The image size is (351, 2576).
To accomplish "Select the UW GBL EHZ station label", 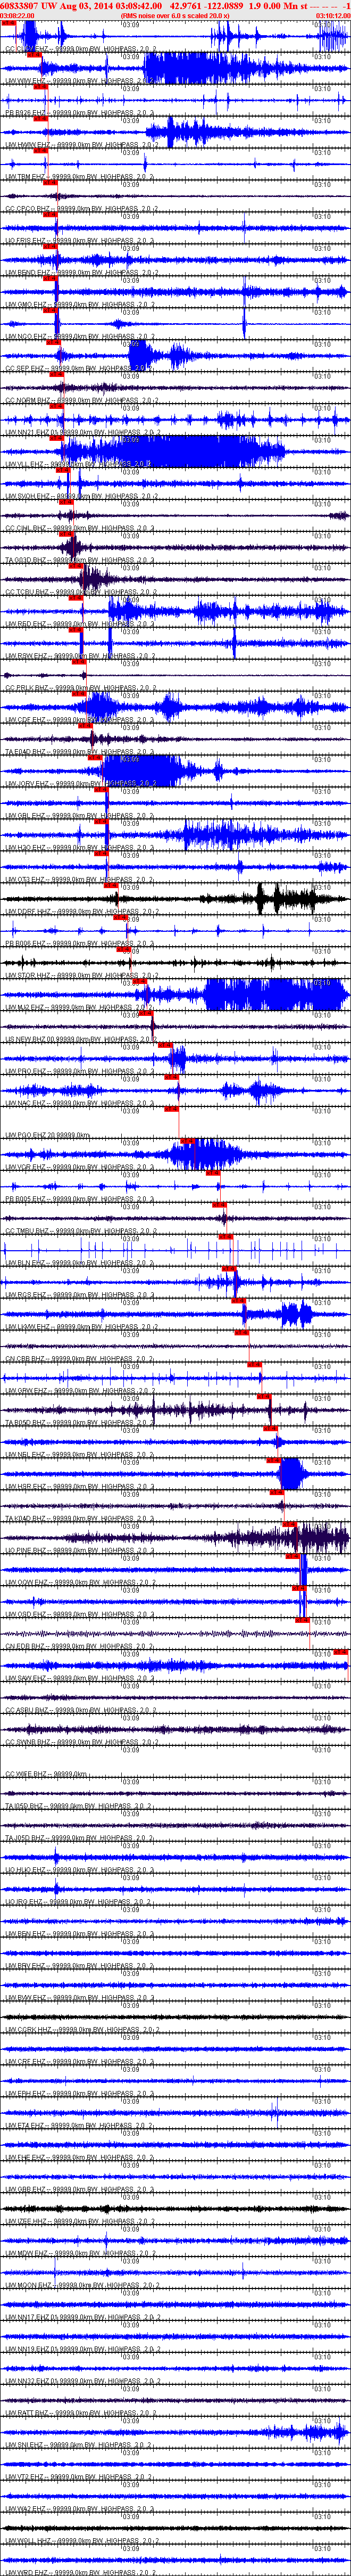I will pos(80,817).
